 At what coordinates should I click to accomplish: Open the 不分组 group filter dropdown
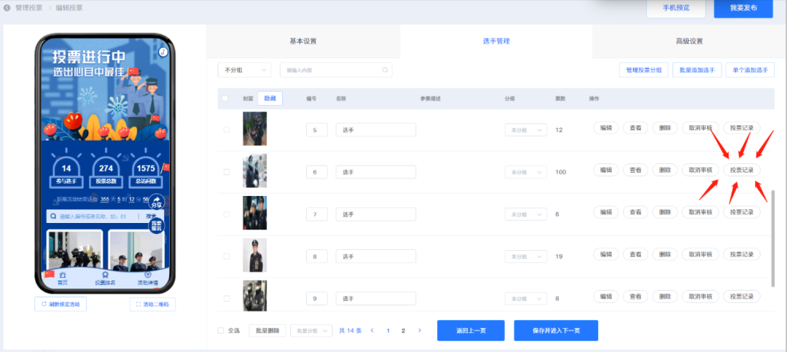point(244,70)
